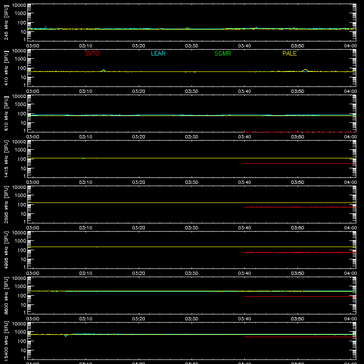Click red SVTO trace in 15400 MHz plot
This screenshot has width=364, height=364.
(300, 337)
